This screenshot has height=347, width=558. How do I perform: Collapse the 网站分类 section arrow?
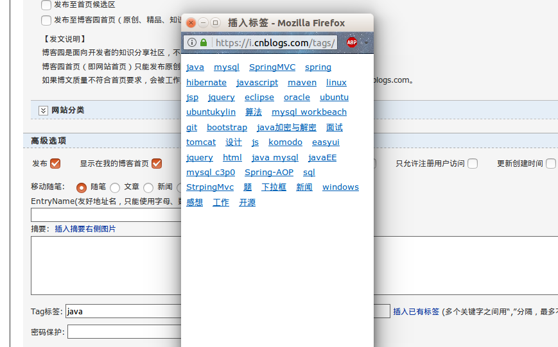point(43,110)
